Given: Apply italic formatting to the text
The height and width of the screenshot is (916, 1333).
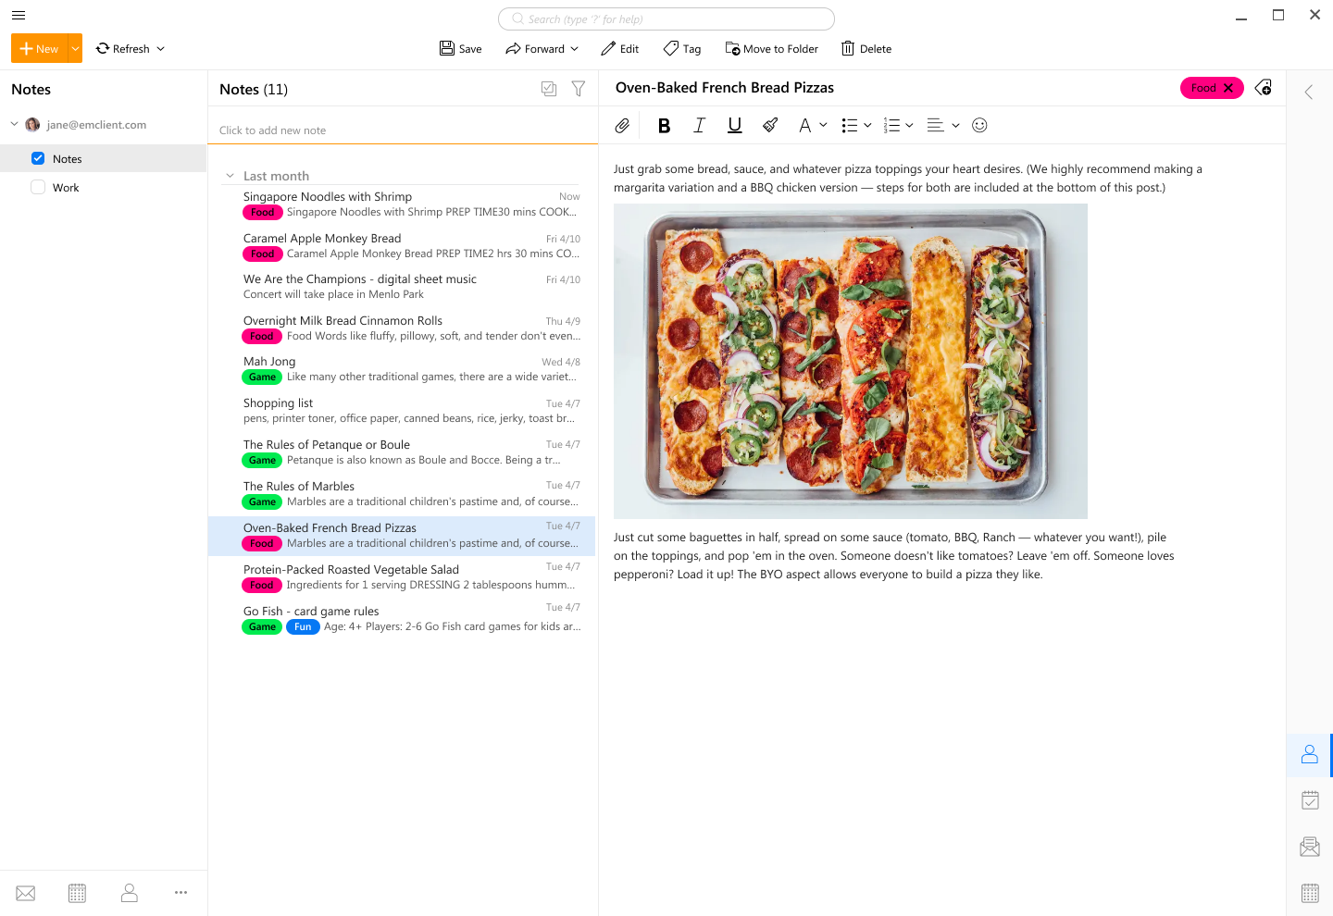Looking at the screenshot, I should 699,126.
